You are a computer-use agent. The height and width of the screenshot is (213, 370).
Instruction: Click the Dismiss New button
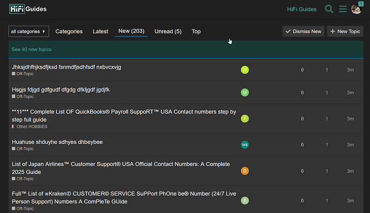pos(303,32)
